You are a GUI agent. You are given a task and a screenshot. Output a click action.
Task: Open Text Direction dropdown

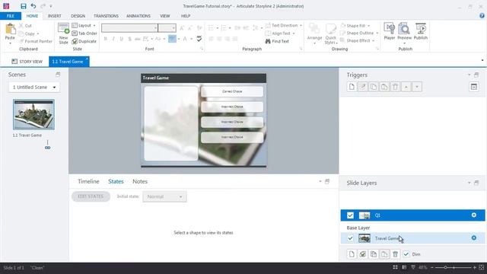click(x=283, y=25)
